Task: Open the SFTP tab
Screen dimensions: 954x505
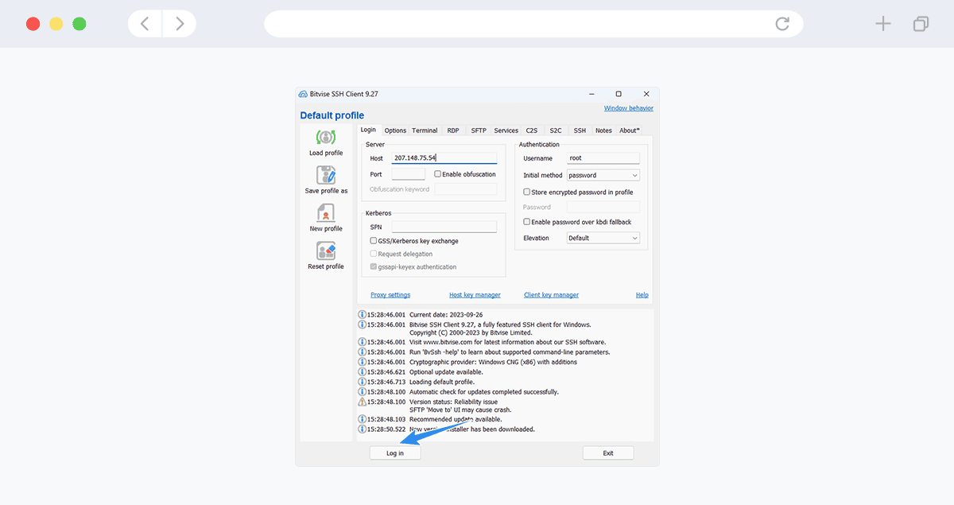Action: (479, 130)
